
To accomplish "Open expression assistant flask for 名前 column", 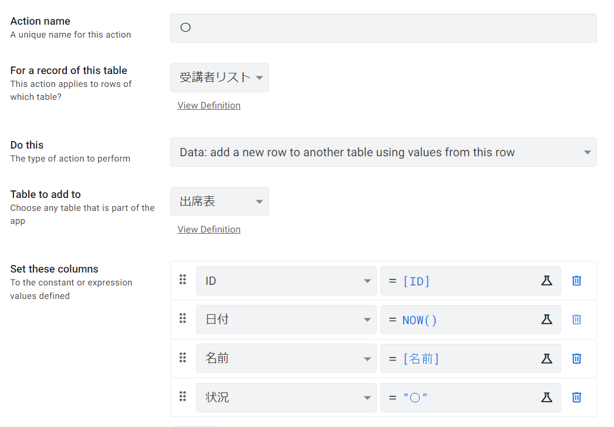I will 546,358.
